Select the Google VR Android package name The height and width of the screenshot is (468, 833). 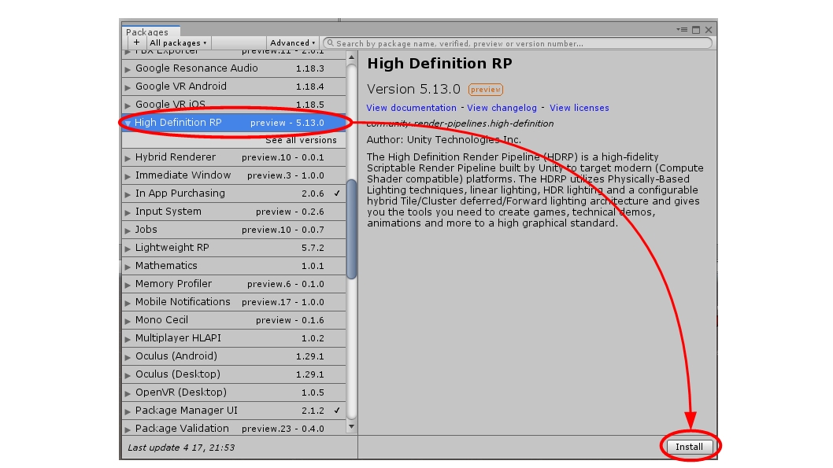[180, 86]
